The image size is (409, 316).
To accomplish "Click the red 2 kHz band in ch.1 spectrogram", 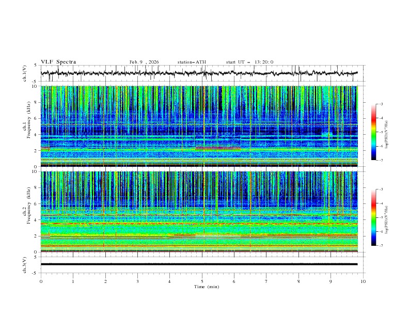I will (x=217, y=149).
